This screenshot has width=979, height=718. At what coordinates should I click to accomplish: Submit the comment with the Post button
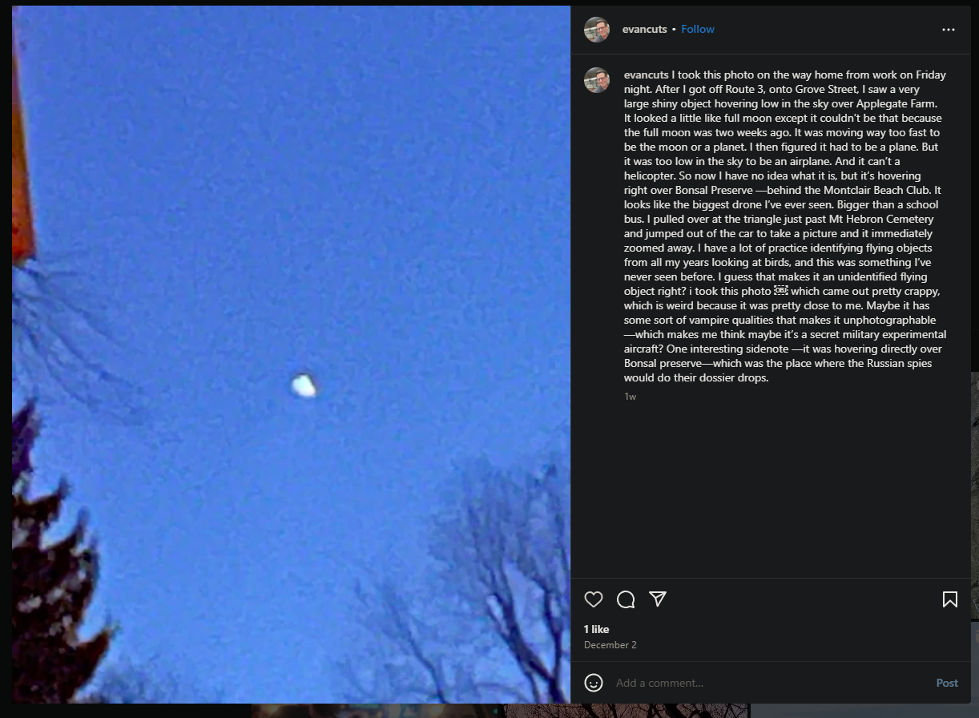pos(947,683)
